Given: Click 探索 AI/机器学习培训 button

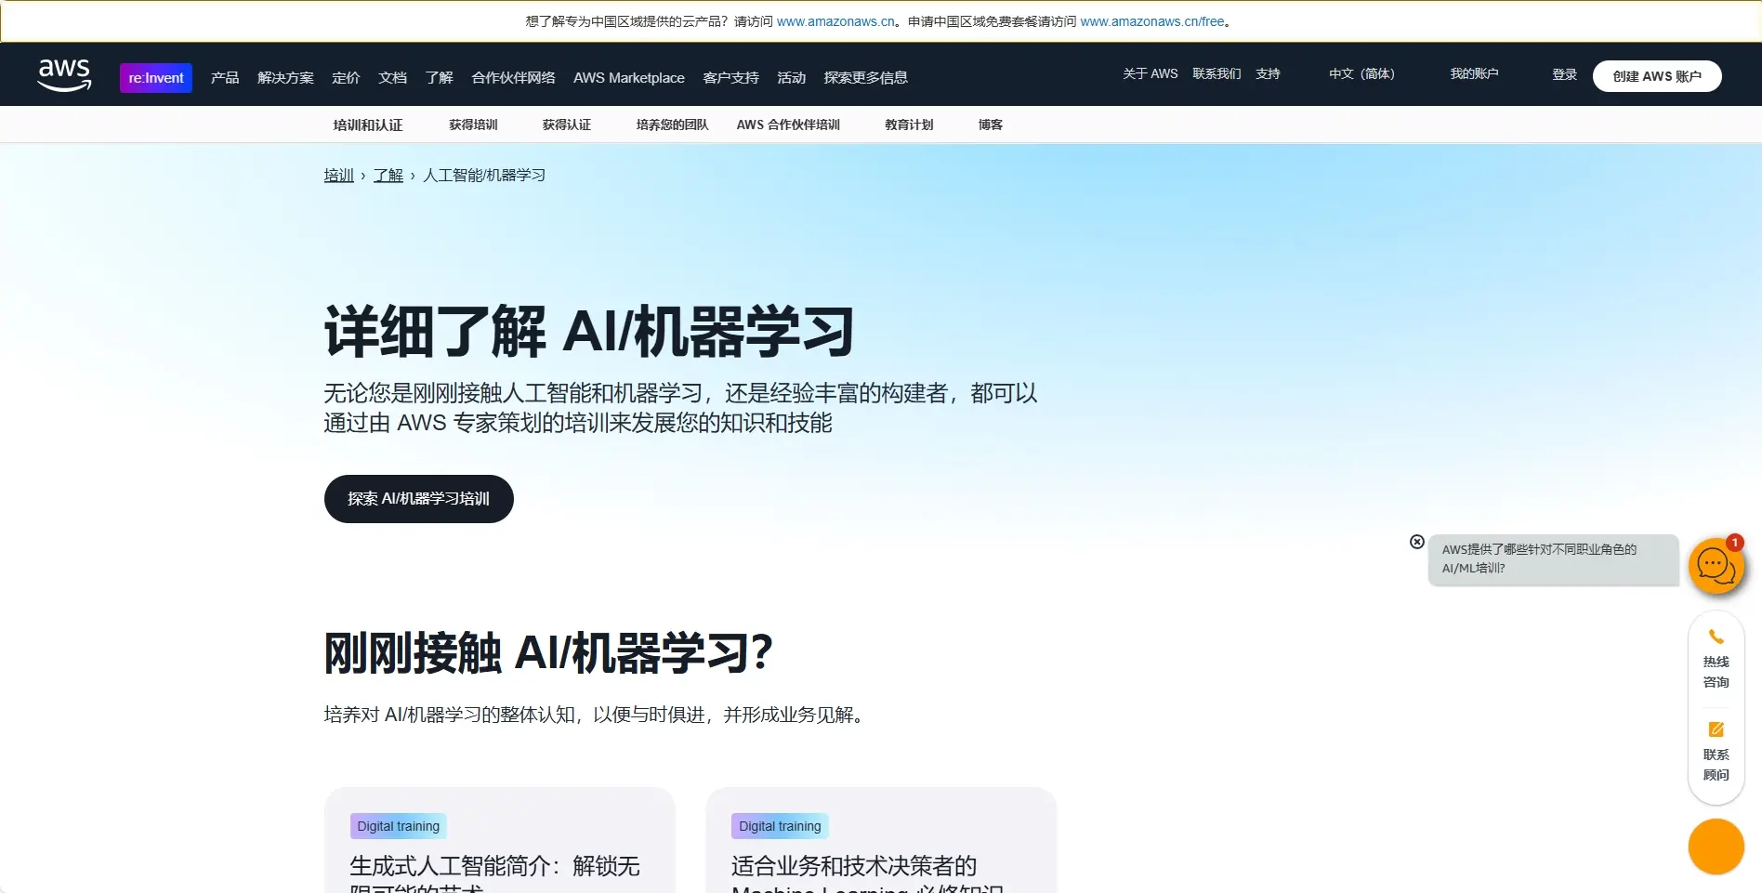Looking at the screenshot, I should click(417, 499).
